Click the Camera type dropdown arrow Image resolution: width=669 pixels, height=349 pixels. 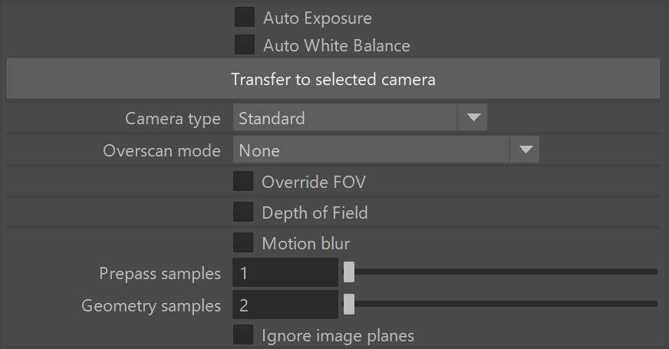(x=473, y=117)
